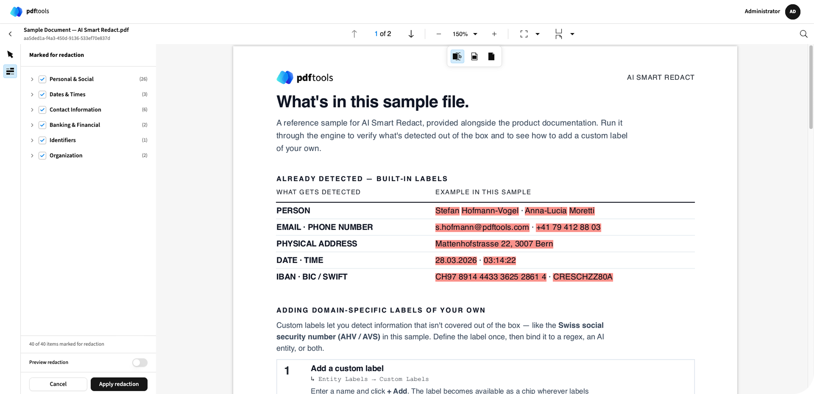Expand the Organization category
This screenshot has width=814, height=394.
click(x=32, y=156)
